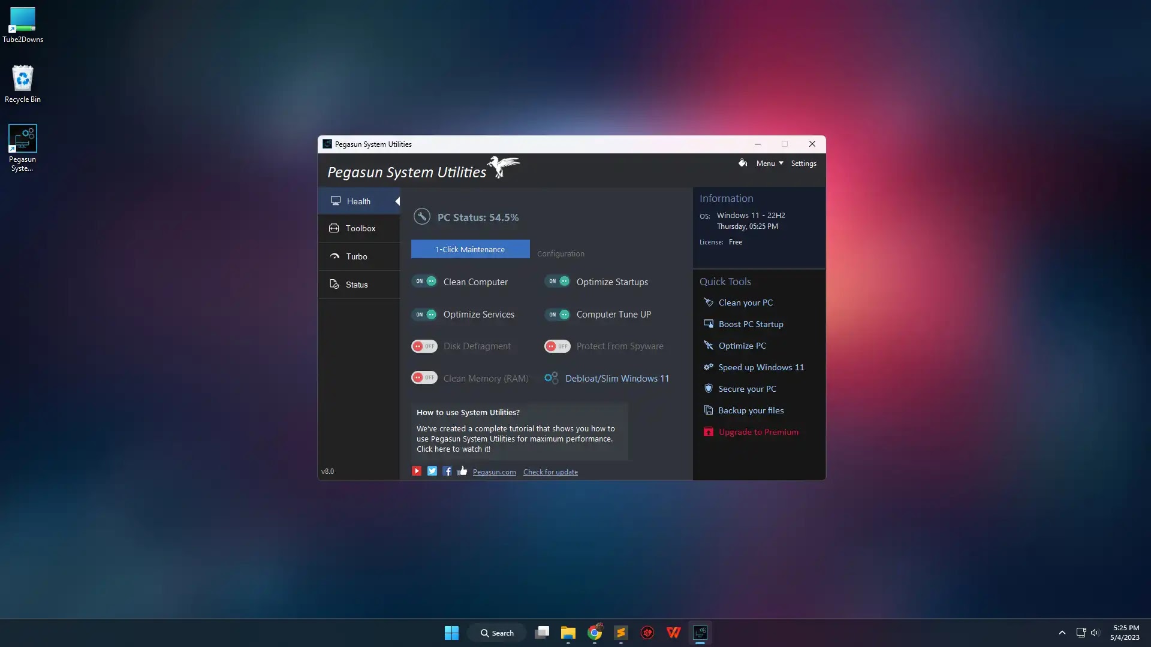Click the thumbs-up like icon
This screenshot has width=1151, height=647.
[x=462, y=471]
